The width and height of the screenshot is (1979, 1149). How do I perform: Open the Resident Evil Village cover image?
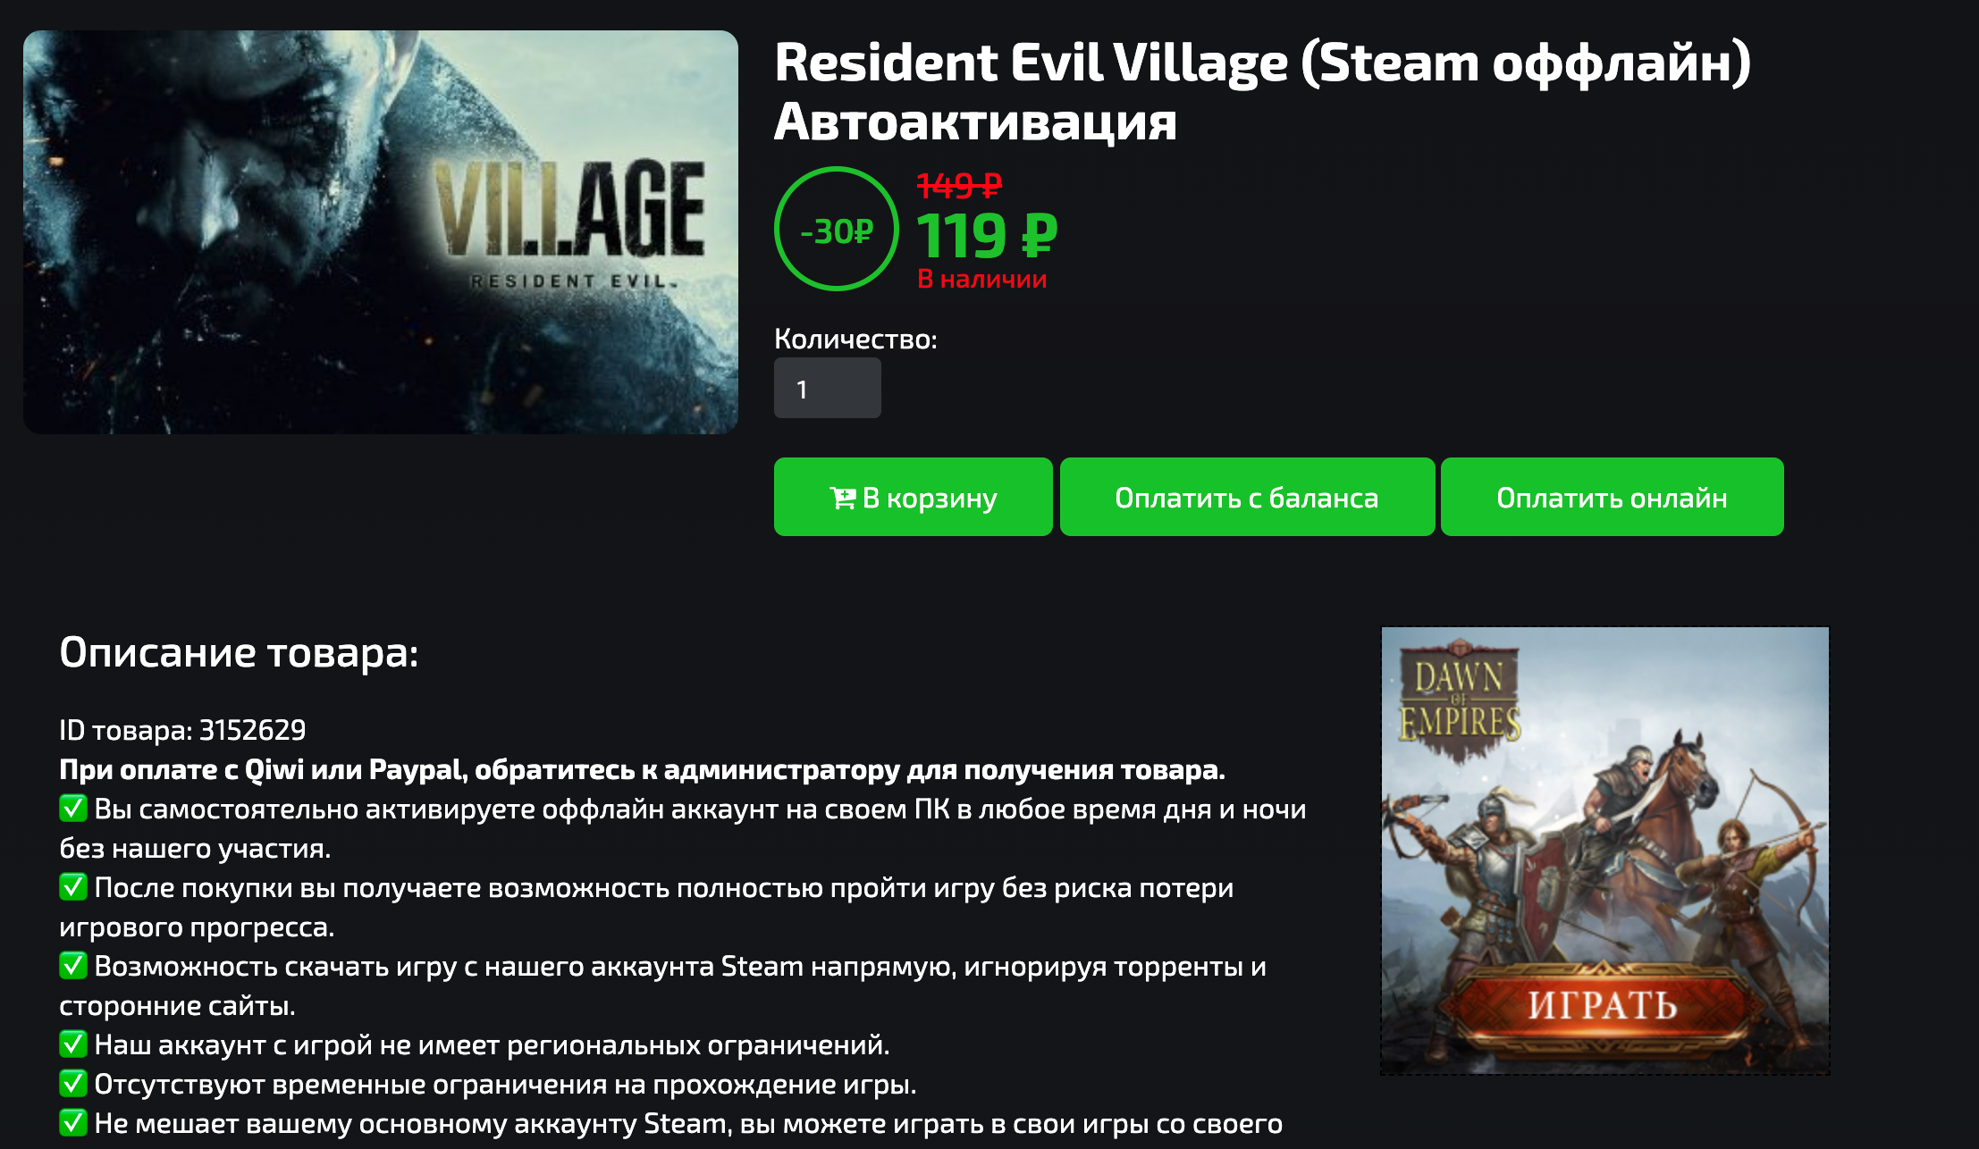[x=381, y=232]
